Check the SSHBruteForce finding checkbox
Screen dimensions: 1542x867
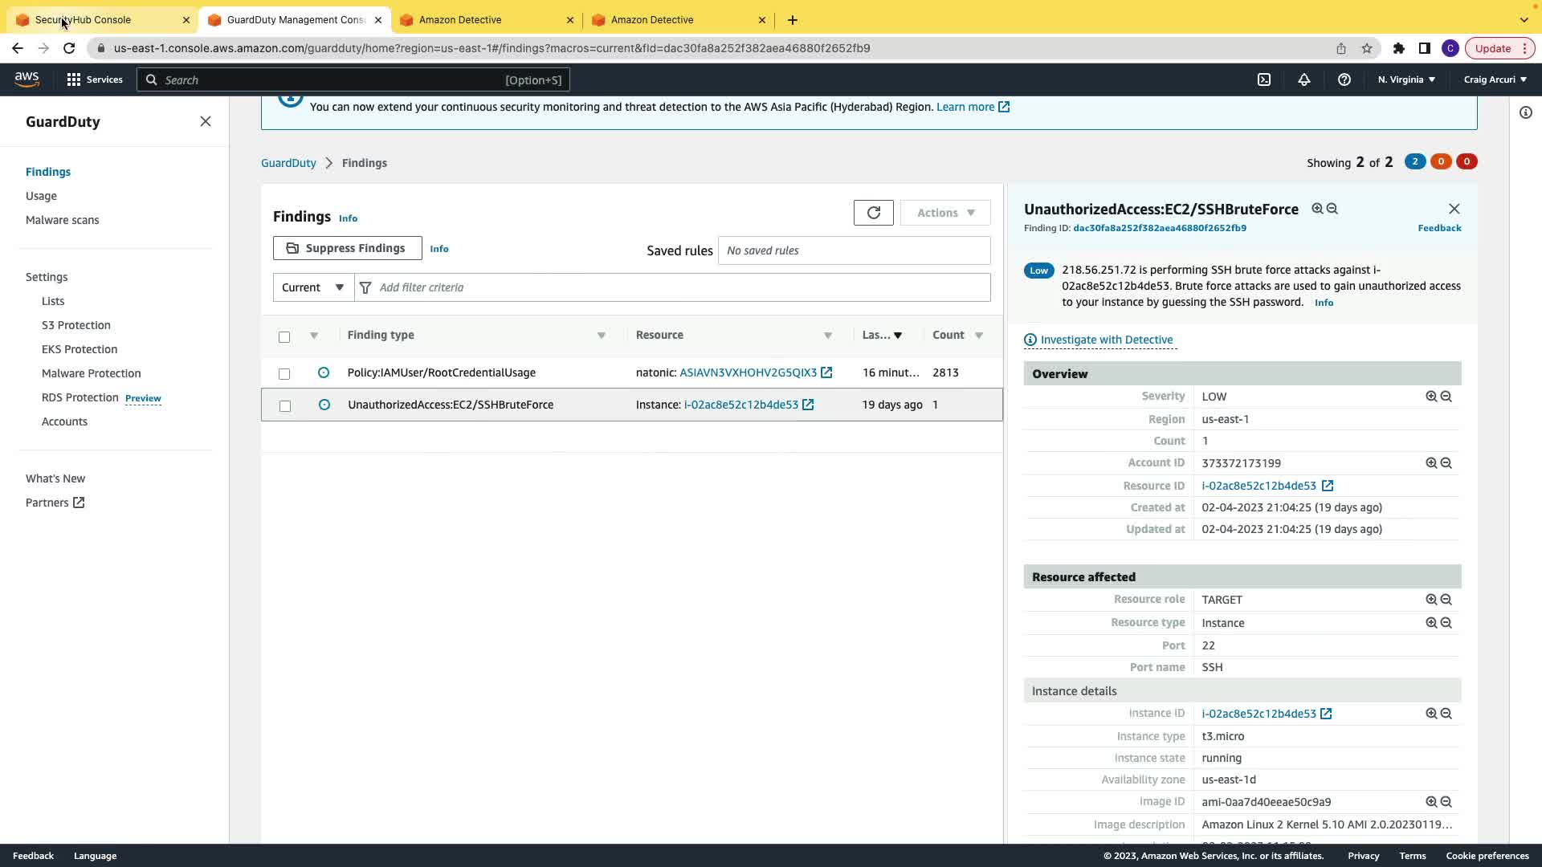(284, 405)
